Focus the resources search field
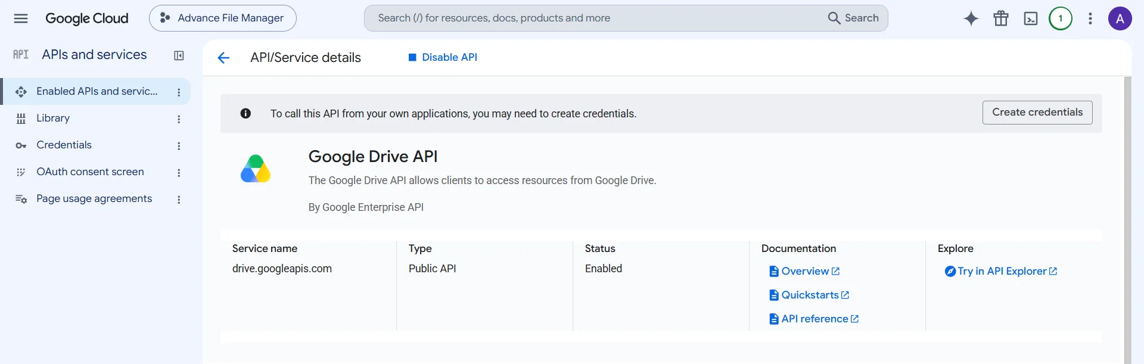This screenshot has width=1144, height=364. pyautogui.click(x=596, y=18)
